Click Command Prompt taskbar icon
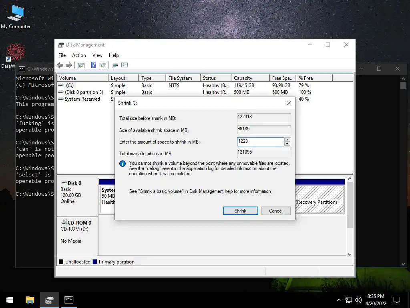The width and height of the screenshot is (410, 308). coord(69,300)
